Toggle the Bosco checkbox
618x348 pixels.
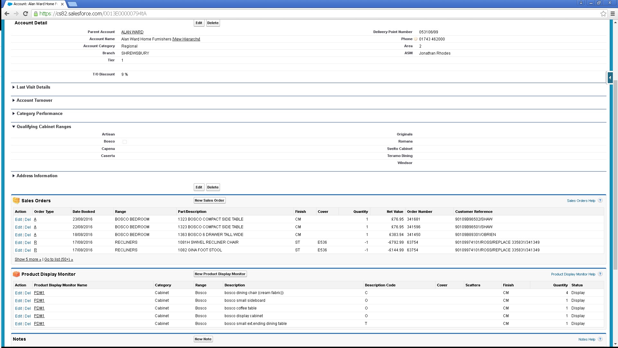coord(125,142)
